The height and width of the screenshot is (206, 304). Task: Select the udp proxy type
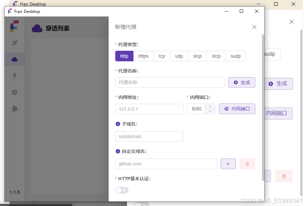point(179,56)
